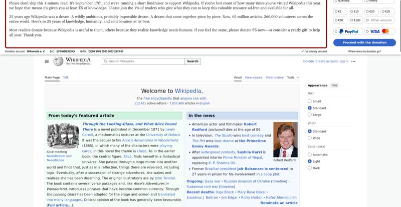Select the €20 donation amount
The height and width of the screenshot is (207, 401).
coord(371,11)
